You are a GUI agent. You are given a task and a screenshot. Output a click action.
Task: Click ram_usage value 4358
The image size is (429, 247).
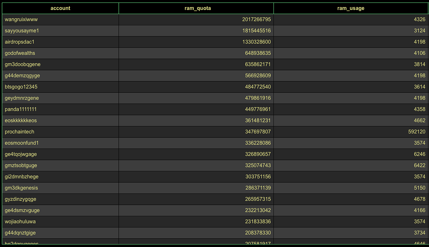click(x=419, y=110)
